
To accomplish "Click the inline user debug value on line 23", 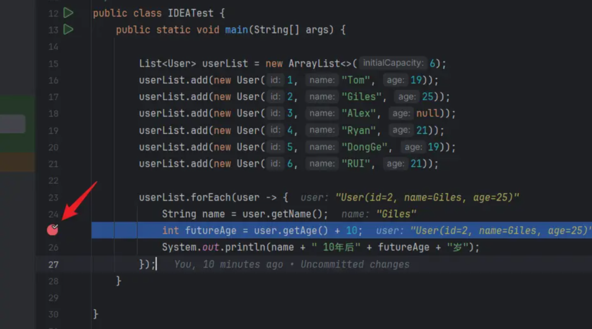I will (x=409, y=198).
